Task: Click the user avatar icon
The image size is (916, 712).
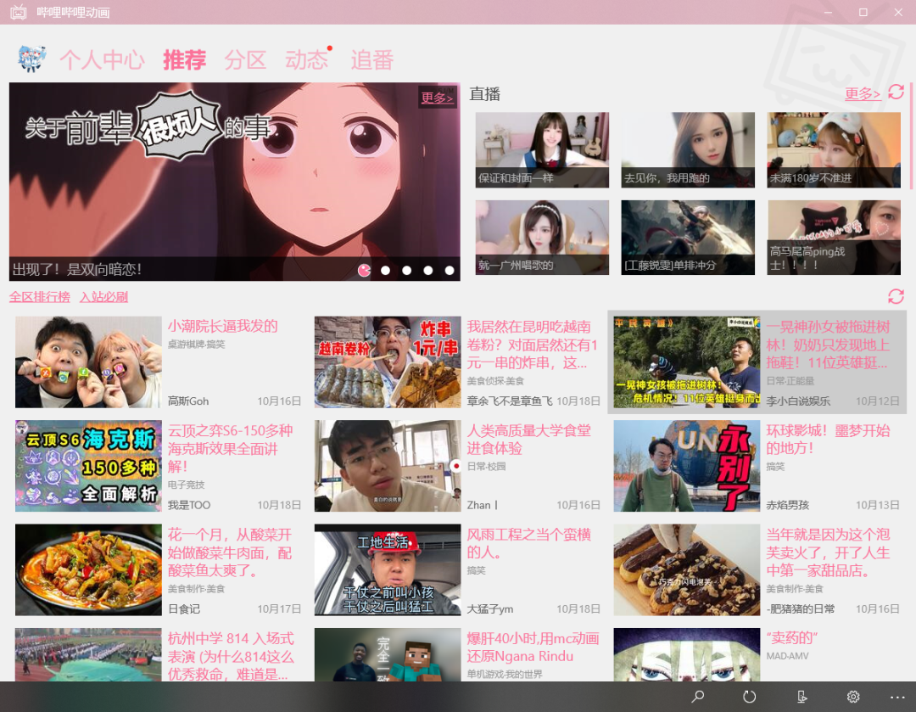Action: pyautogui.click(x=31, y=59)
